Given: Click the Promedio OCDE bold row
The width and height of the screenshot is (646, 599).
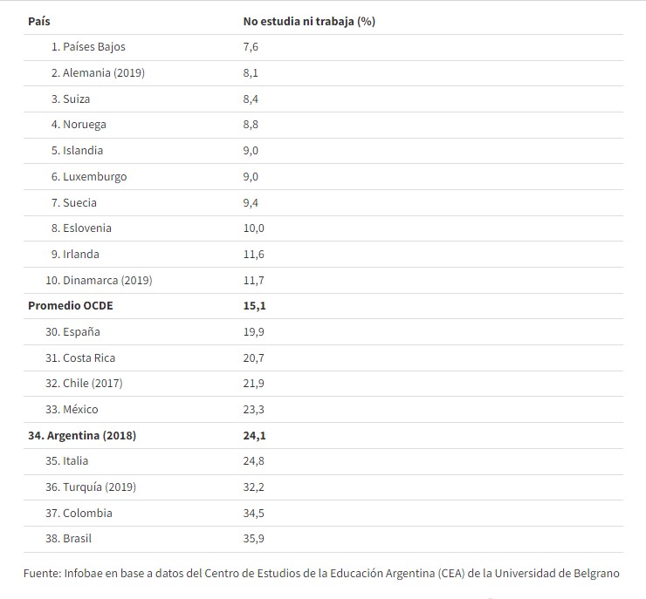Looking at the screenshot, I should 323,306.
